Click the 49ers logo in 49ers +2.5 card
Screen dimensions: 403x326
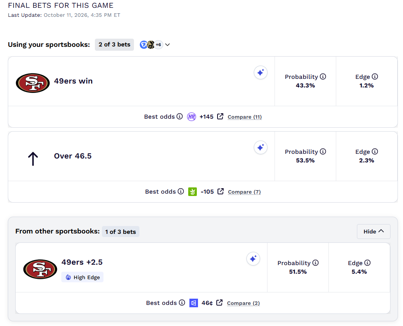click(40, 269)
